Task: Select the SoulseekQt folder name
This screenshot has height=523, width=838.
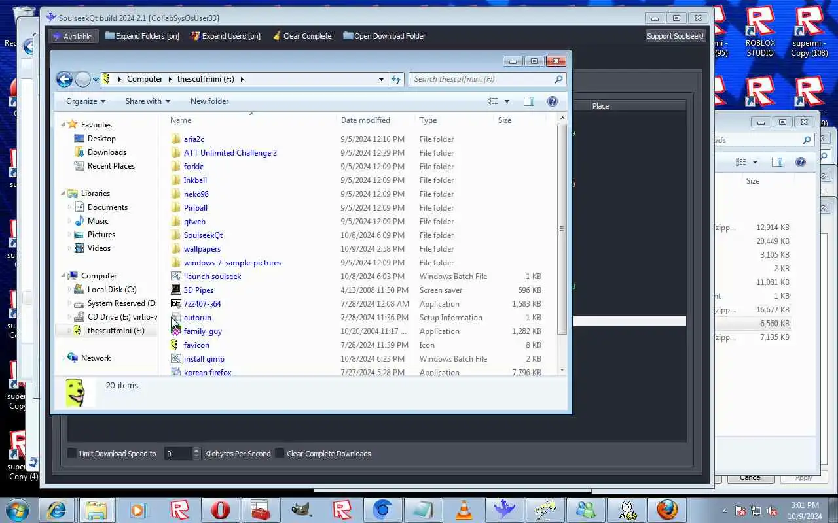Action: tap(203, 235)
